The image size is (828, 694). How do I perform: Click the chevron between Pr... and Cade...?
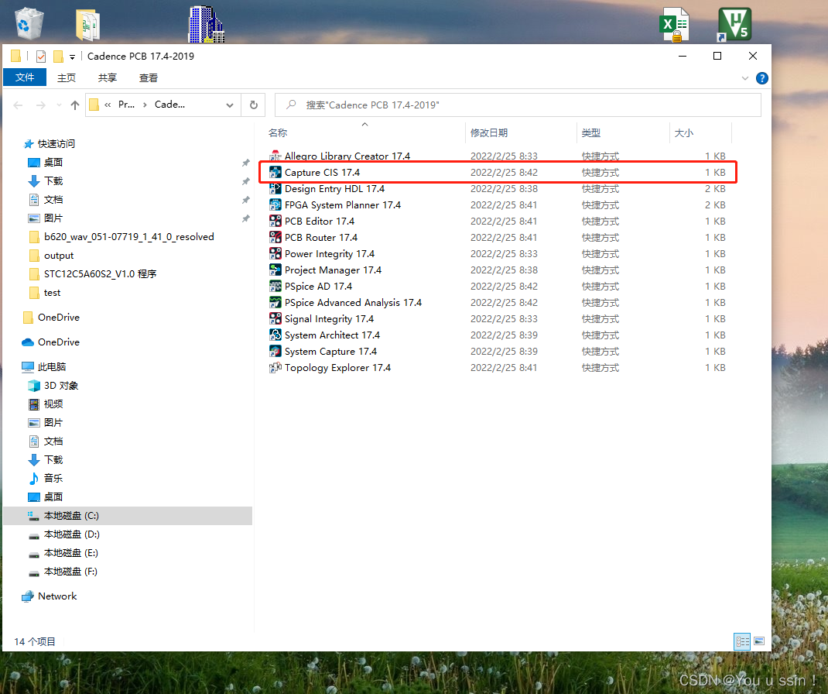[145, 105]
